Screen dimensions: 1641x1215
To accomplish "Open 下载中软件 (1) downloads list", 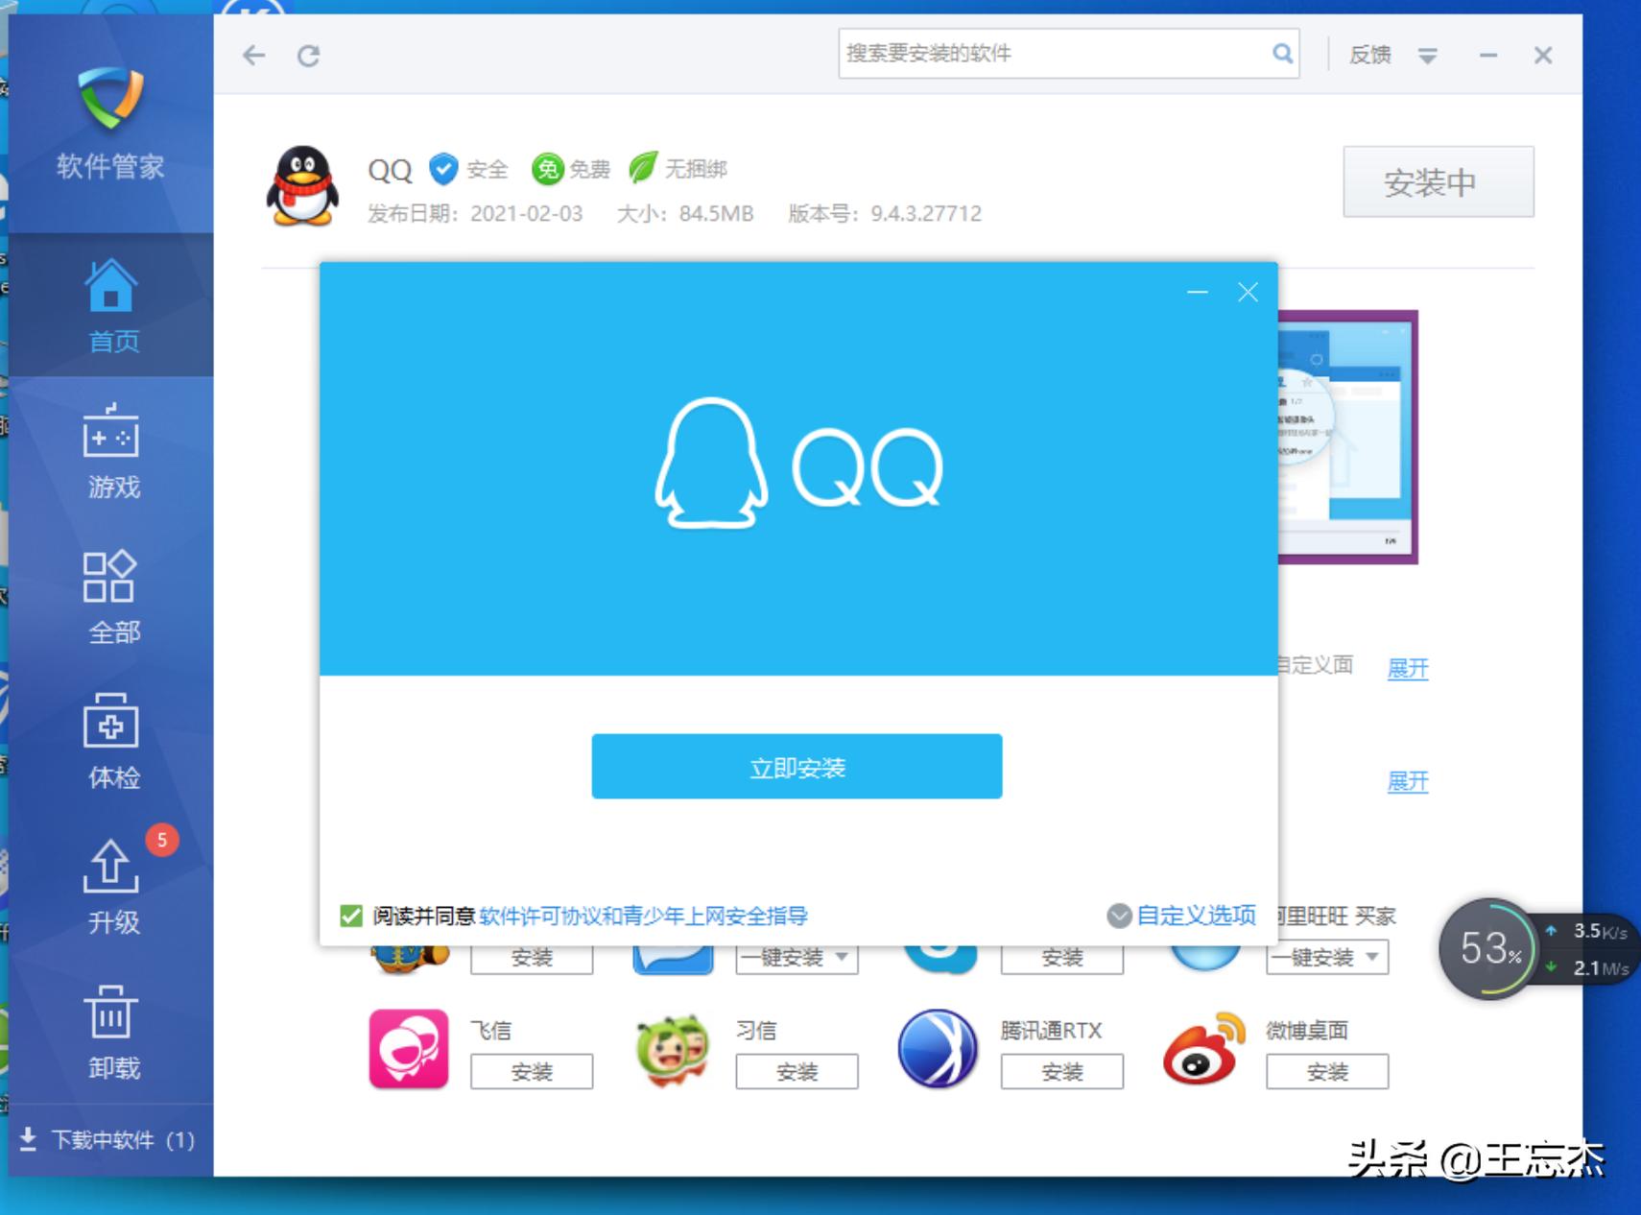I will pos(103,1141).
